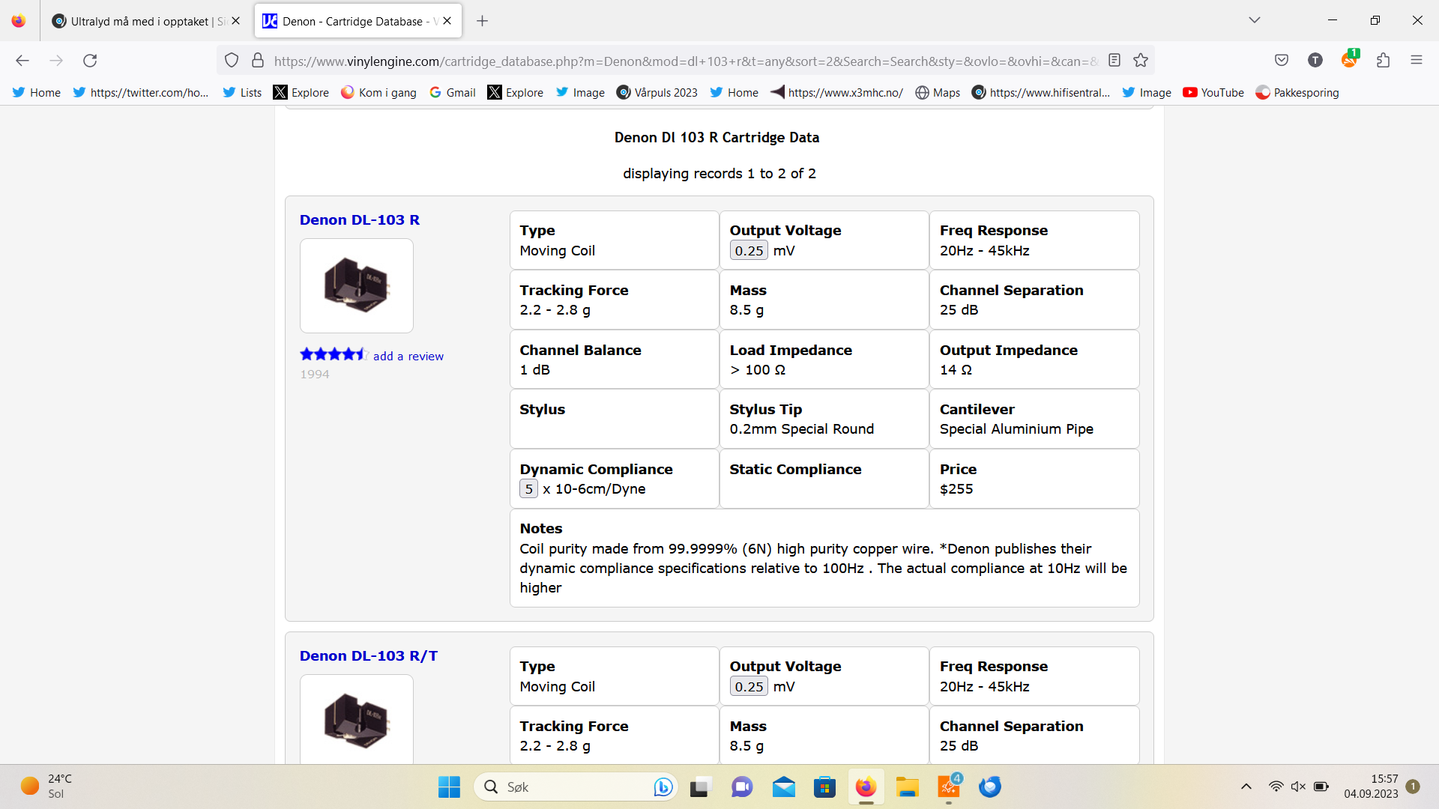Click the dynamic compliance 5 value box
The height and width of the screenshot is (809, 1439).
tap(528, 489)
